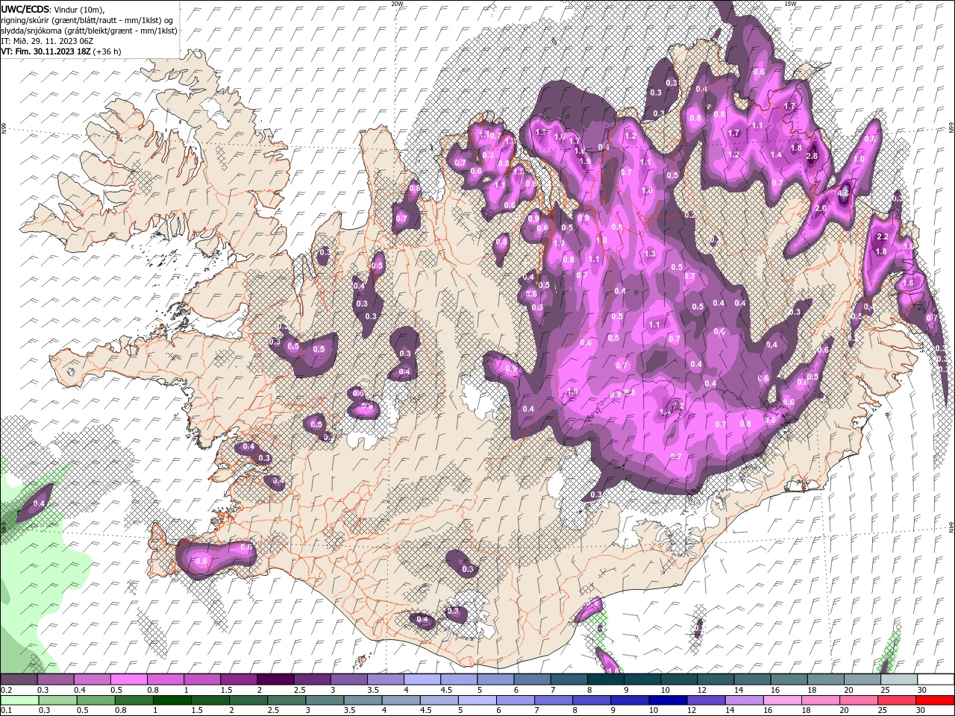This screenshot has width=955, height=716.
Task: Click the snow legend swatch between 0.2 and 0.3
Action: pyautogui.click(x=20, y=679)
